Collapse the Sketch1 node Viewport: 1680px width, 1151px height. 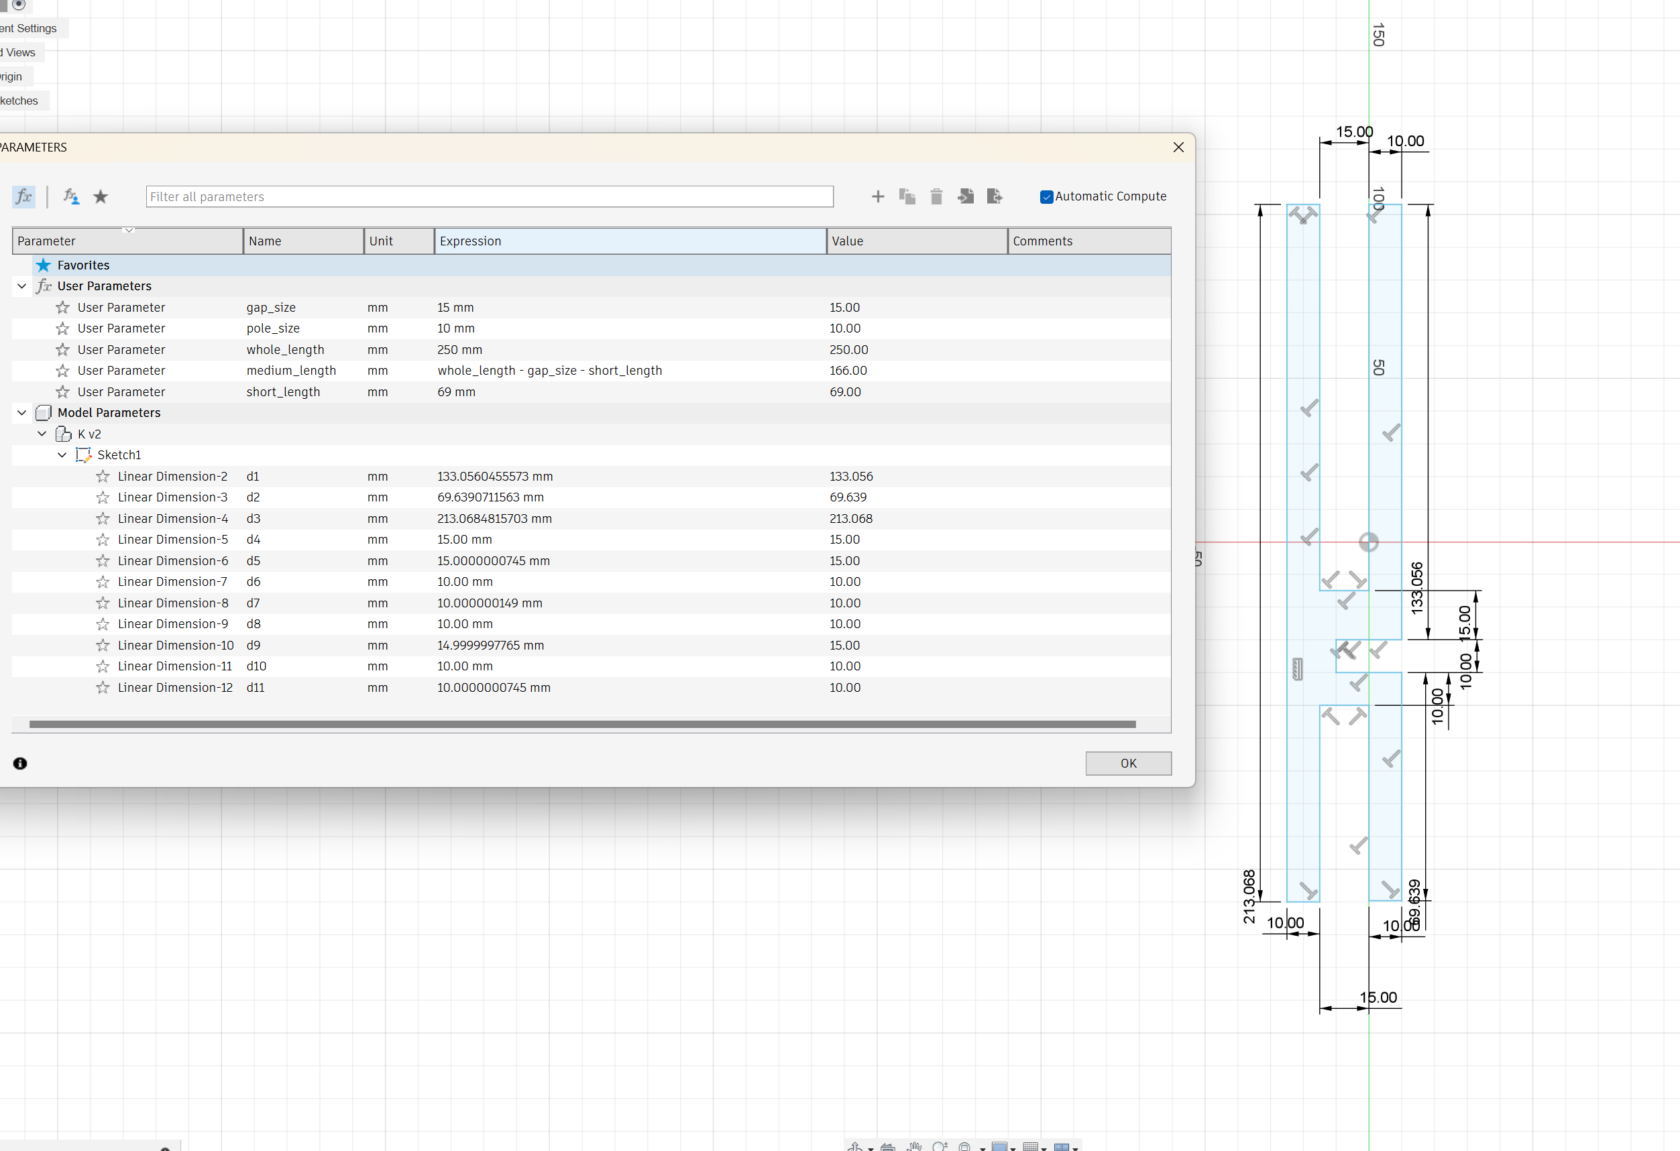[62, 455]
